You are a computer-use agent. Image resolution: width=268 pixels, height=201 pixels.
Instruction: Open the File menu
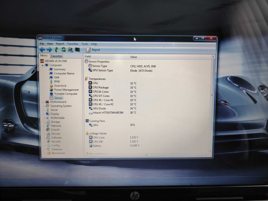coord(42,44)
